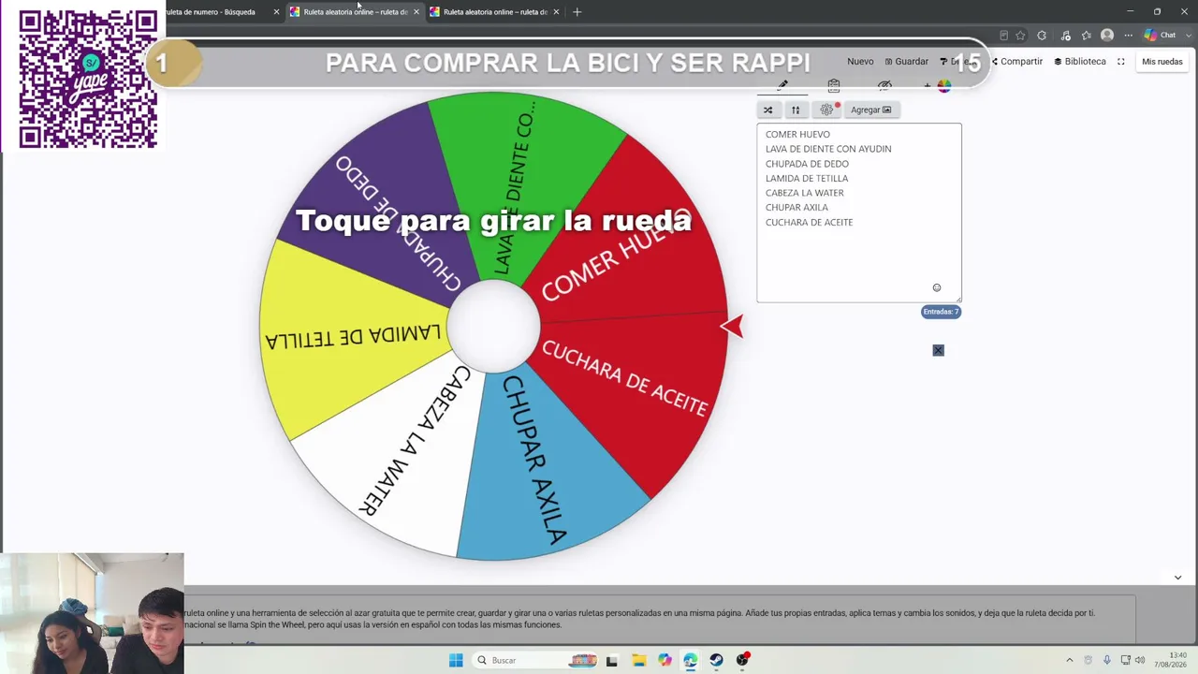Click the Agregar image button
The width and height of the screenshot is (1198, 674).
click(x=870, y=110)
